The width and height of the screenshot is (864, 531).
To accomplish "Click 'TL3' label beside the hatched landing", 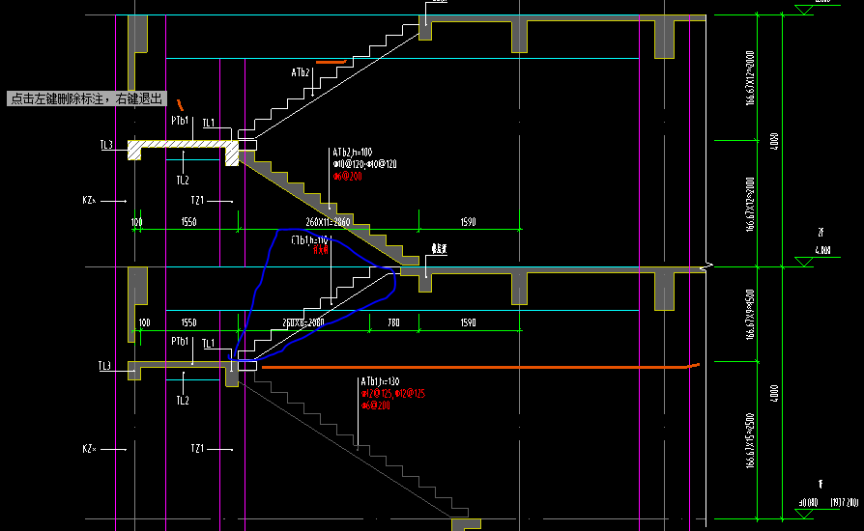I will pos(106,145).
